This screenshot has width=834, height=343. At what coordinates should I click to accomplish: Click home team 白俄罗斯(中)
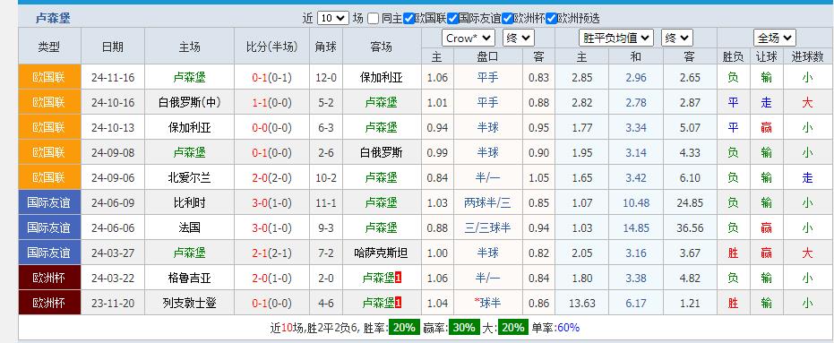tap(189, 103)
